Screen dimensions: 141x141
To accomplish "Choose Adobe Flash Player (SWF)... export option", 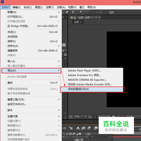I will (x=92, y=70).
